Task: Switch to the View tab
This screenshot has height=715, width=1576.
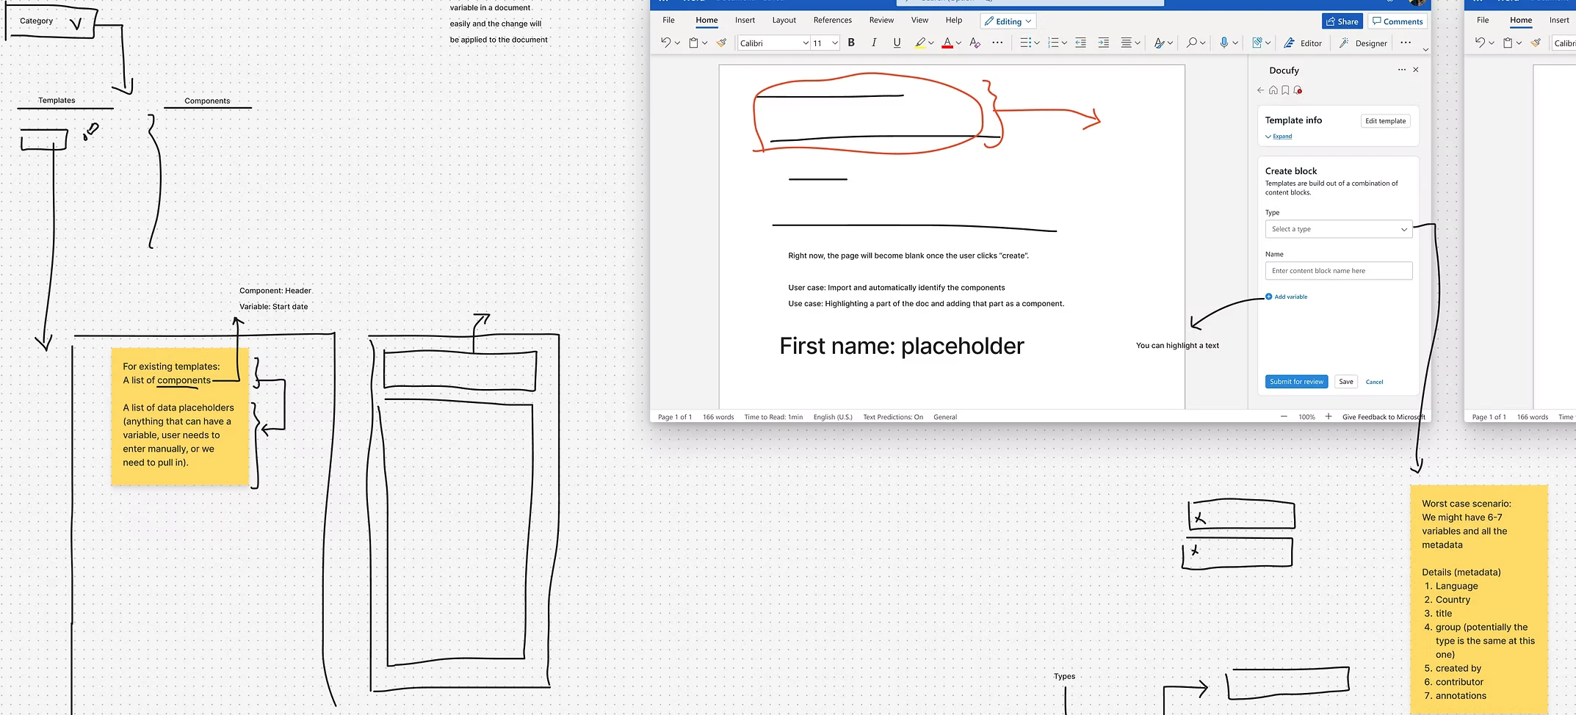Action: (x=919, y=20)
